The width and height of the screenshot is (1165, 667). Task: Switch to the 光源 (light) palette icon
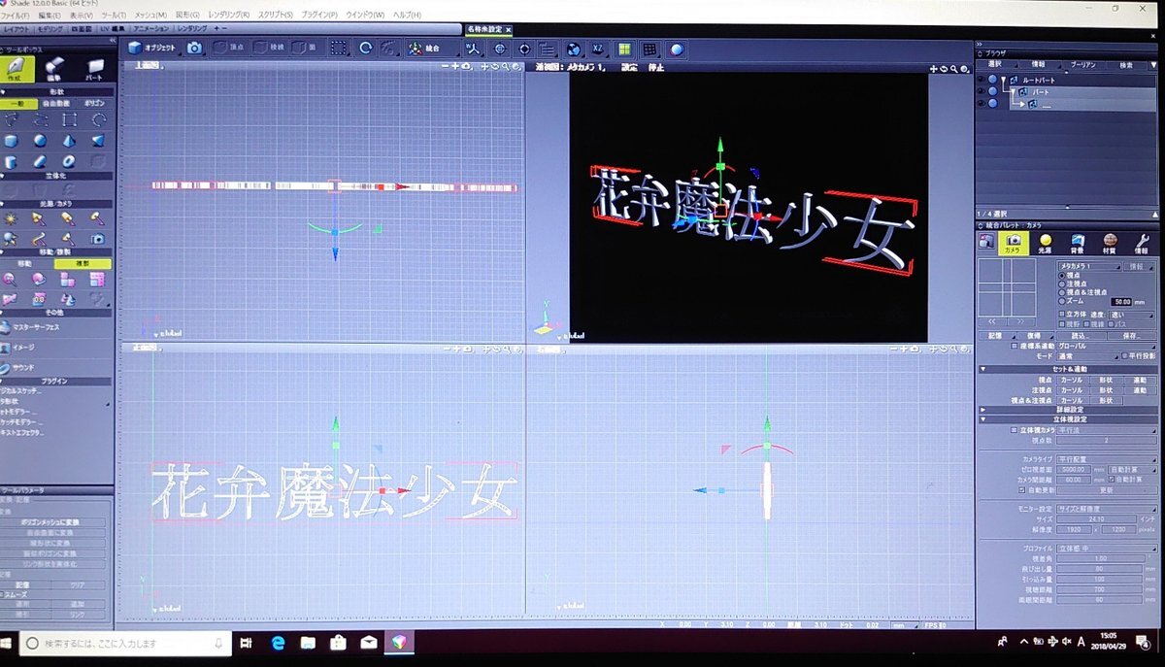coord(1046,244)
